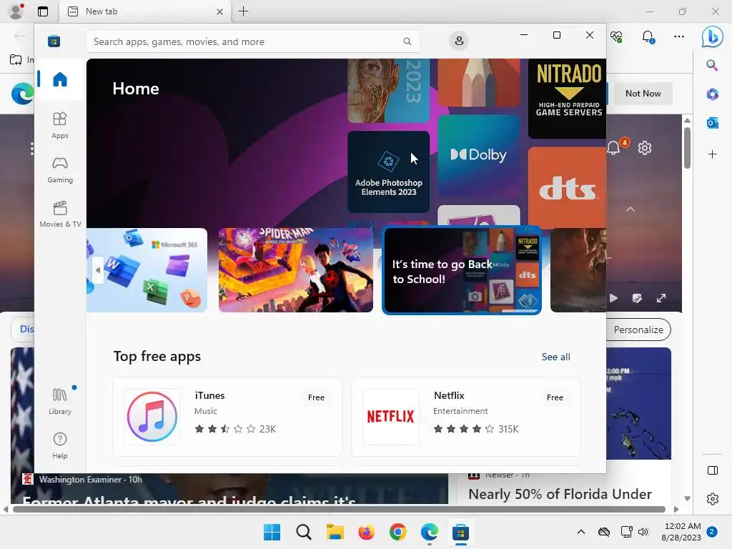Click Free button on Netflix
Screen dimensions: 732x549
click(x=555, y=397)
